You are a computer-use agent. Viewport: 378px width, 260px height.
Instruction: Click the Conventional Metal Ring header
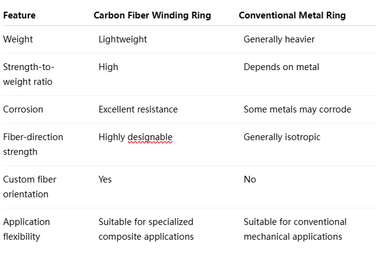click(292, 15)
